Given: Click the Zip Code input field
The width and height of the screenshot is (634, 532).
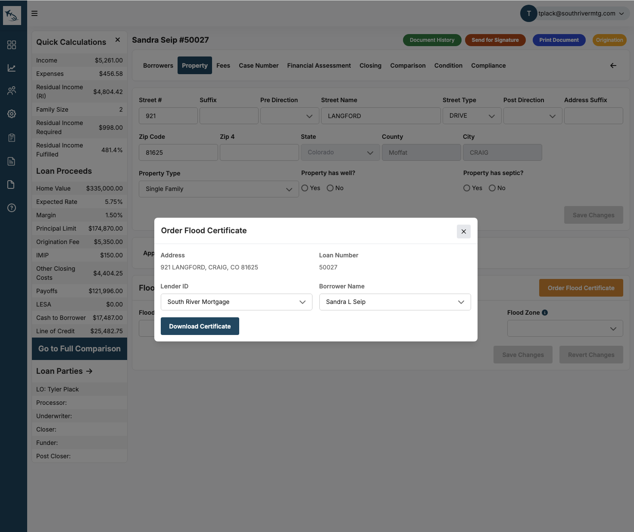Looking at the screenshot, I should click(x=178, y=153).
